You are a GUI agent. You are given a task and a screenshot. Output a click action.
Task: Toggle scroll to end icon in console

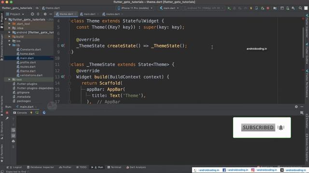[x=13, y=136]
